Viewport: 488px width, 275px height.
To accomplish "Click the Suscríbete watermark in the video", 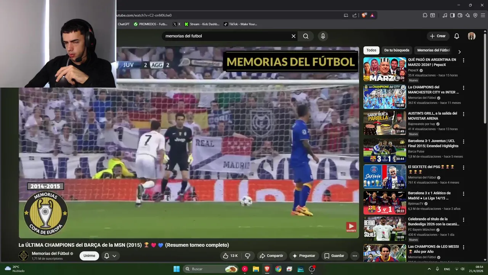I will click(351, 227).
